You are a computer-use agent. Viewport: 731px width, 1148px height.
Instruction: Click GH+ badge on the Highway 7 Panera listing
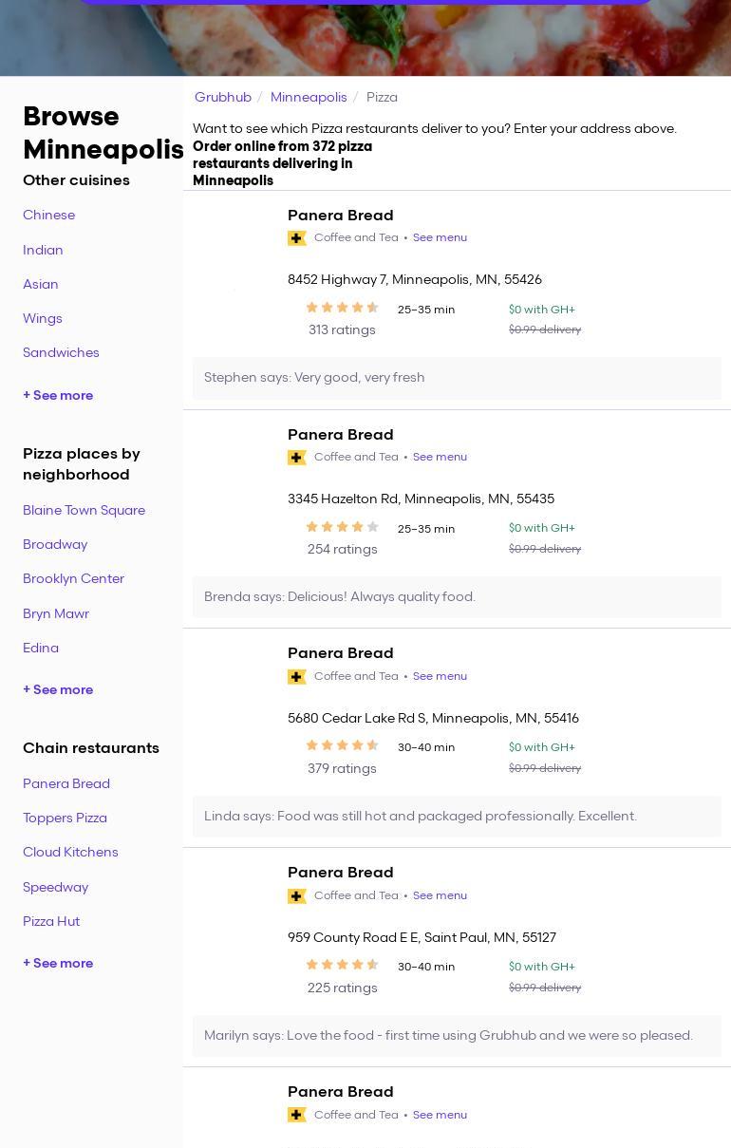coord(297,238)
